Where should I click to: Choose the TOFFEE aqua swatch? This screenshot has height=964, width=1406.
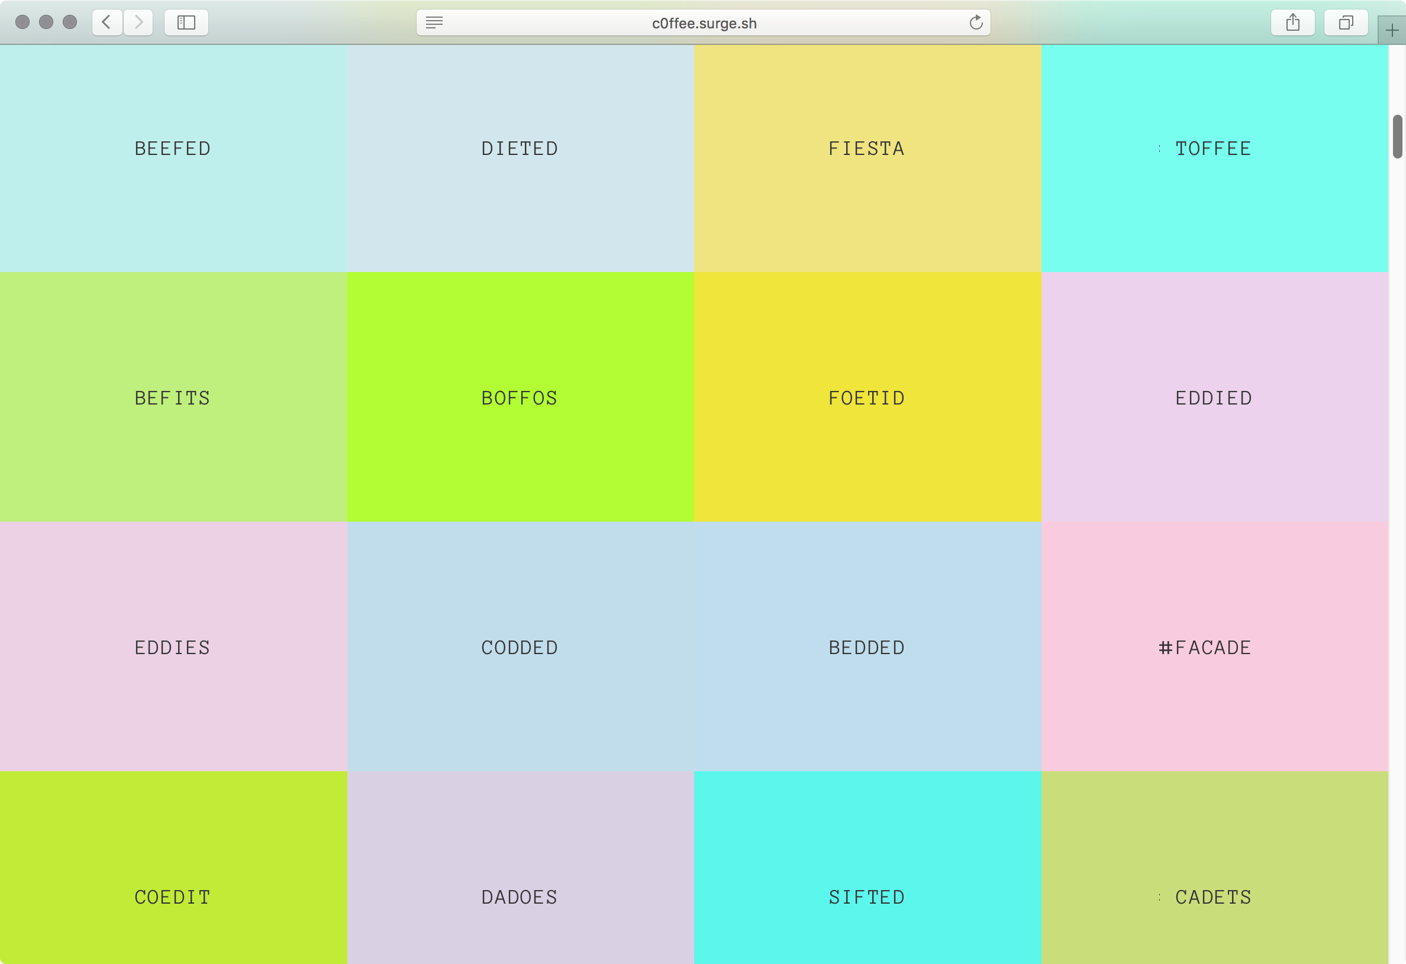point(1215,158)
